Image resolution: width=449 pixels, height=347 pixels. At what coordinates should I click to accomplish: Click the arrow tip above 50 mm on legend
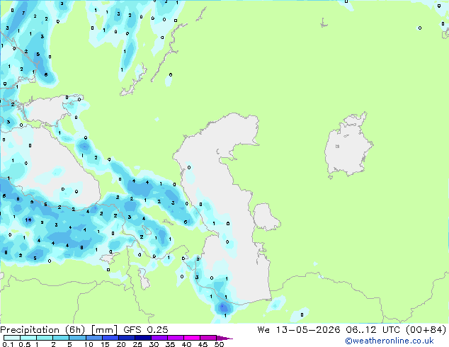225,338
